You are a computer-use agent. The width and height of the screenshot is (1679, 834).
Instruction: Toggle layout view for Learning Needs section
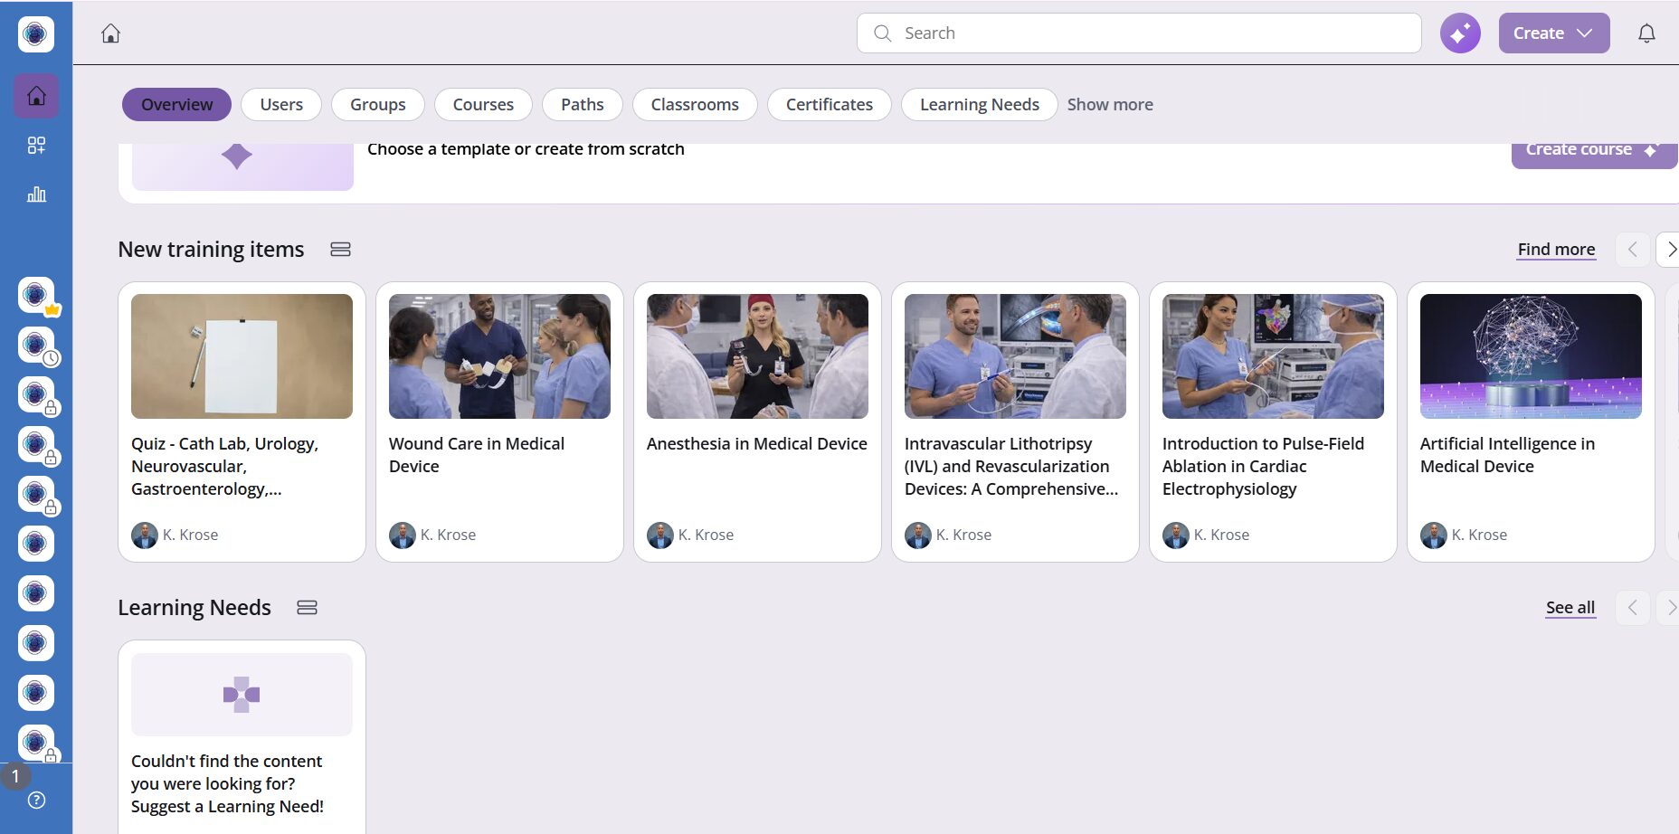[x=307, y=608]
